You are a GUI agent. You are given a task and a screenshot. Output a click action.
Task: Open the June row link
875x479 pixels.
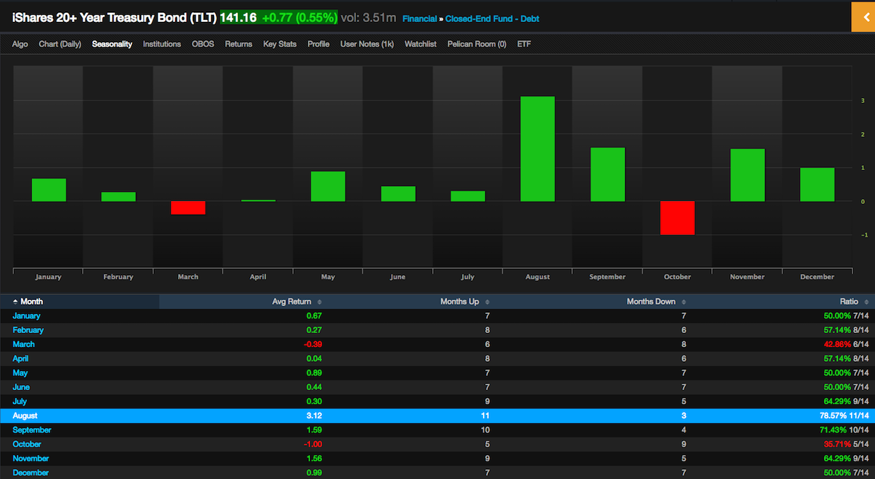click(x=21, y=387)
